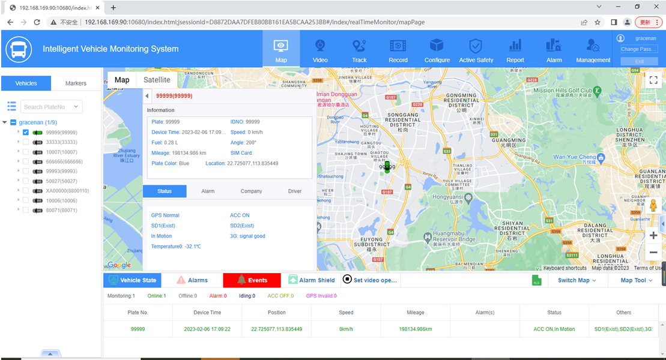Viewport: 666px width, 360px height.
Task: Expand tree node for 10007(10007)
Action: 18,152
